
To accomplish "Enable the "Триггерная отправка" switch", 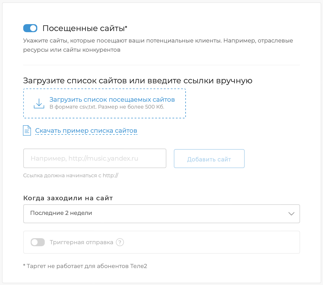I will pyautogui.click(x=38, y=242).
